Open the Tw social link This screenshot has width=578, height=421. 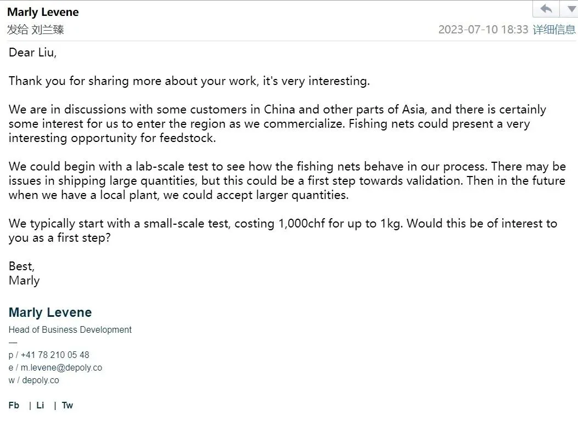(x=68, y=405)
